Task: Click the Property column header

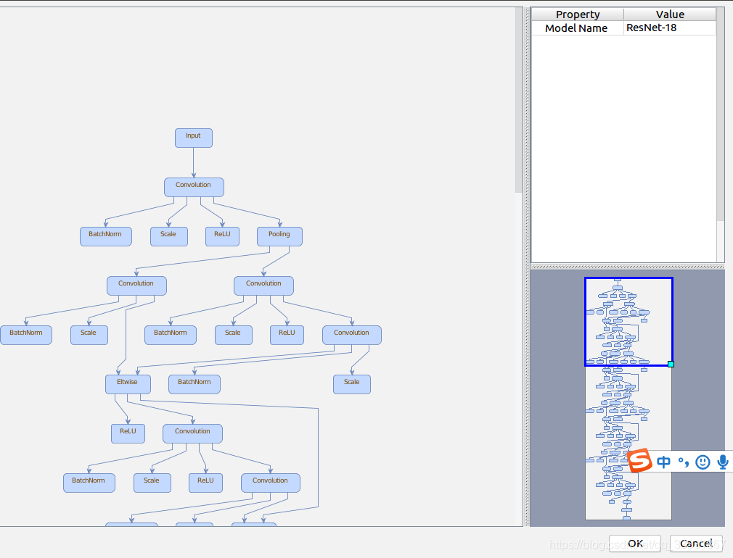Action: [x=578, y=14]
